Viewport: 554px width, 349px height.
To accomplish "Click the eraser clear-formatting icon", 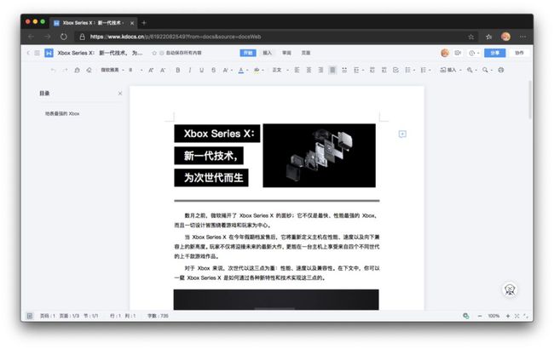I will click(89, 70).
